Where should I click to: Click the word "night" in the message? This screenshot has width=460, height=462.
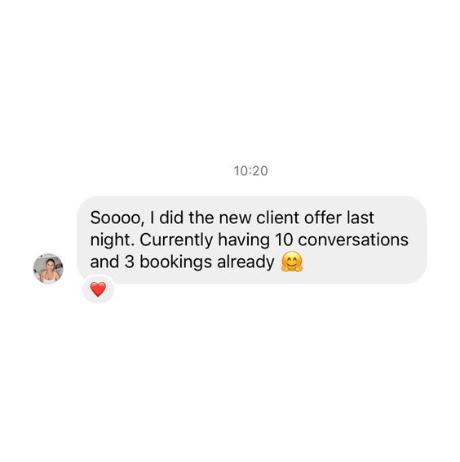[112, 240]
